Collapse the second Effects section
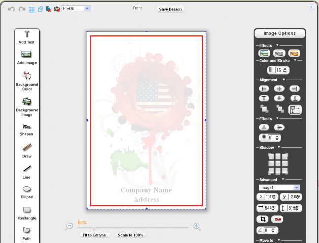Viewport: 319px width, 243px height. click(277, 118)
